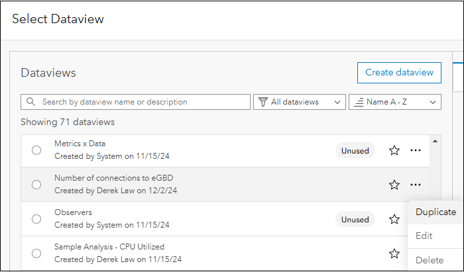Click the filter funnel icon
The width and height of the screenshot is (464, 272).
click(263, 102)
